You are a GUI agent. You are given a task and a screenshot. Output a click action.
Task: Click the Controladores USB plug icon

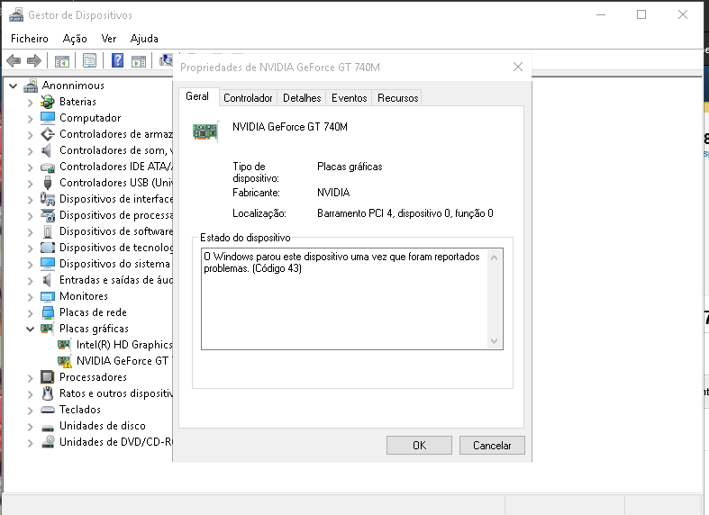pos(48,183)
